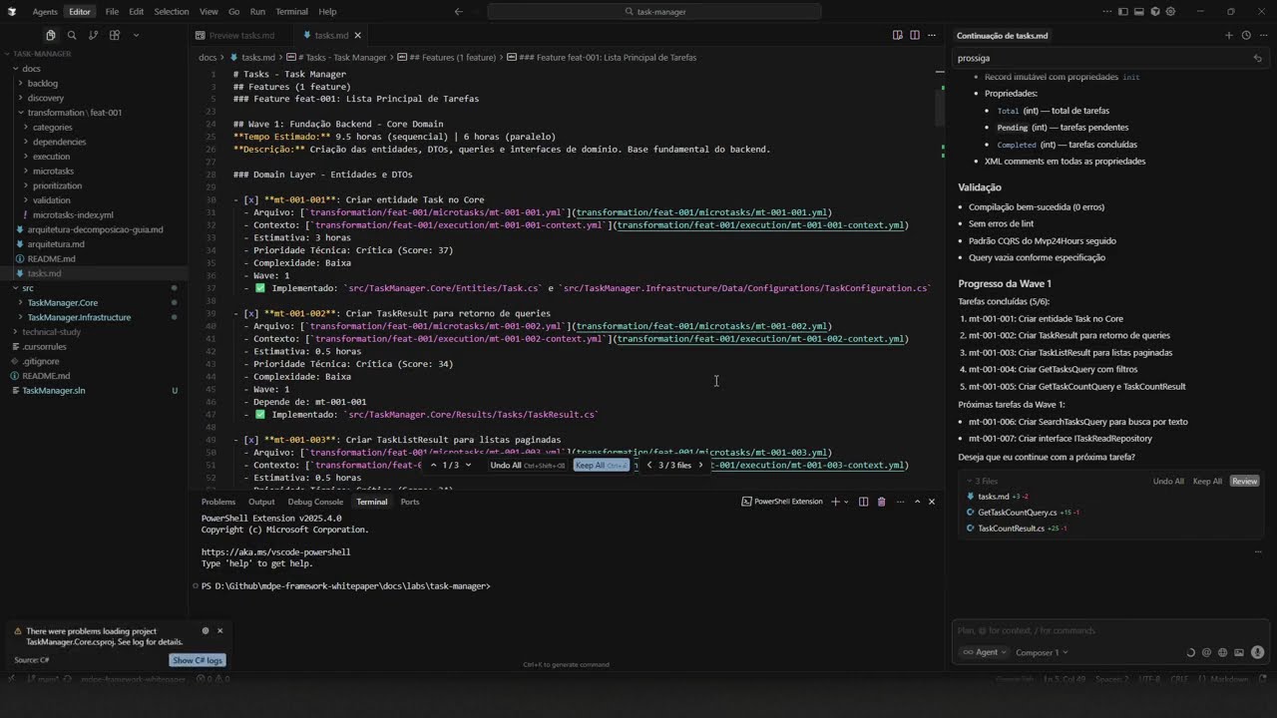Click the task-manager command search box

654,12
